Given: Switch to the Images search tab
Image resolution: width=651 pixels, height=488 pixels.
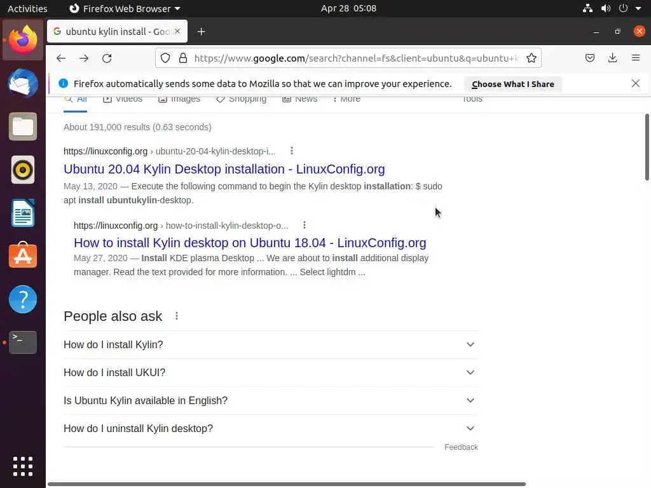Looking at the screenshot, I should point(179,100).
